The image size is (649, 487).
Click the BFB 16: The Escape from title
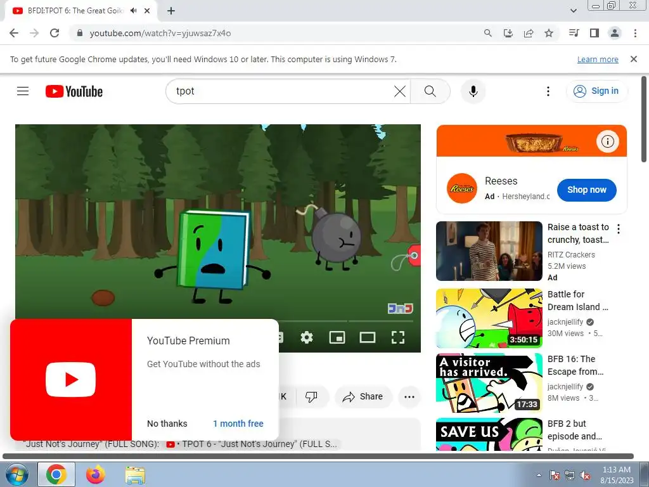(x=575, y=365)
